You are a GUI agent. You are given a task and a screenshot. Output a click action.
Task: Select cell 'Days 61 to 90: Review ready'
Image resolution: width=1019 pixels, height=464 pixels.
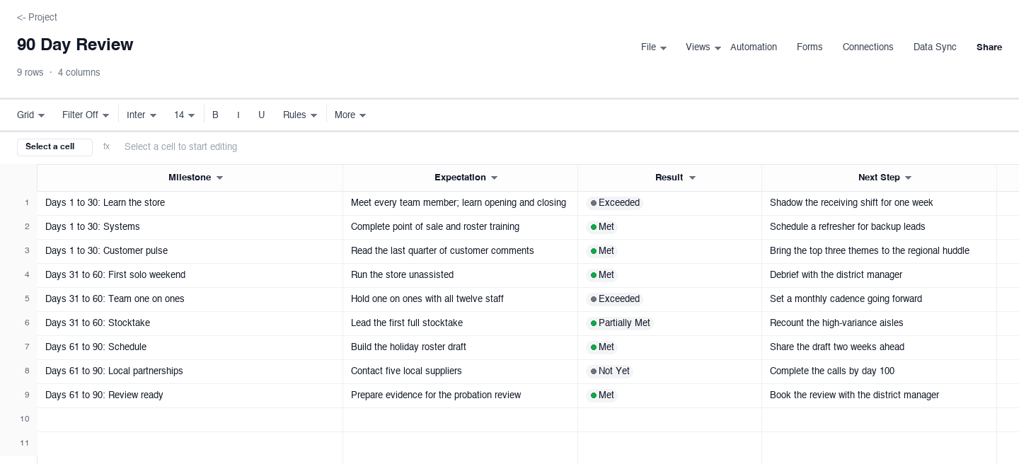(x=190, y=395)
